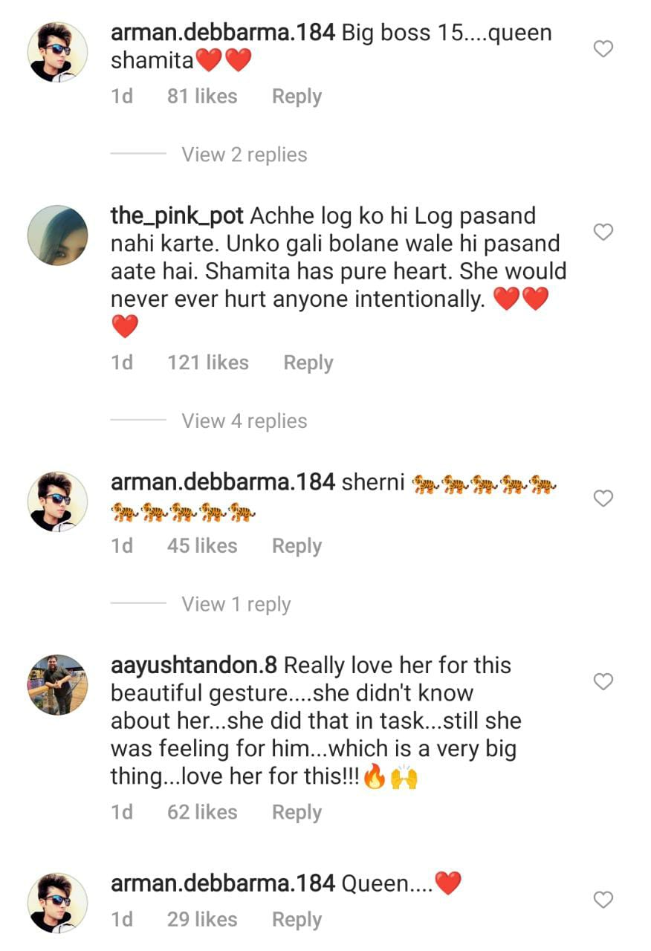Open arman.debbarma.184 avatar beside "Big boss 15"
Image resolution: width=651 pixels, height=951 pixels.
(57, 51)
